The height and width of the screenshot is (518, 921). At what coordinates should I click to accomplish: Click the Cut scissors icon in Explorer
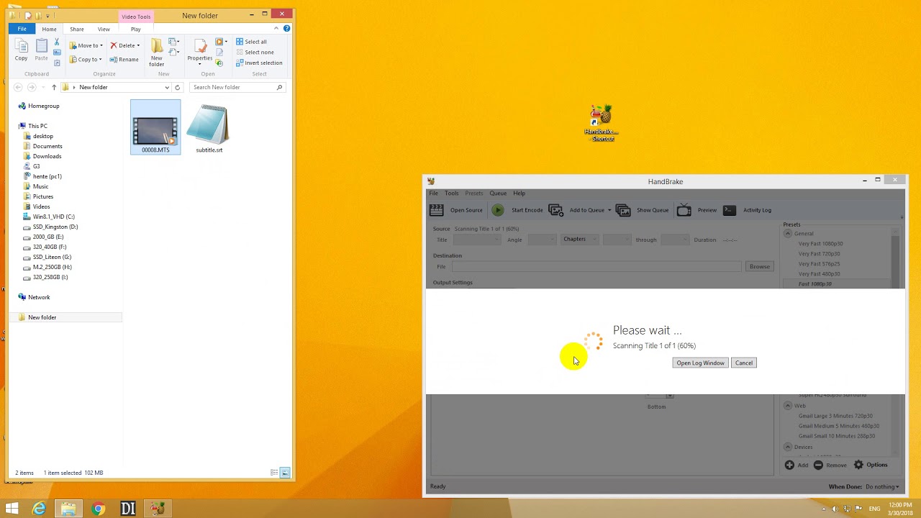pyautogui.click(x=57, y=42)
